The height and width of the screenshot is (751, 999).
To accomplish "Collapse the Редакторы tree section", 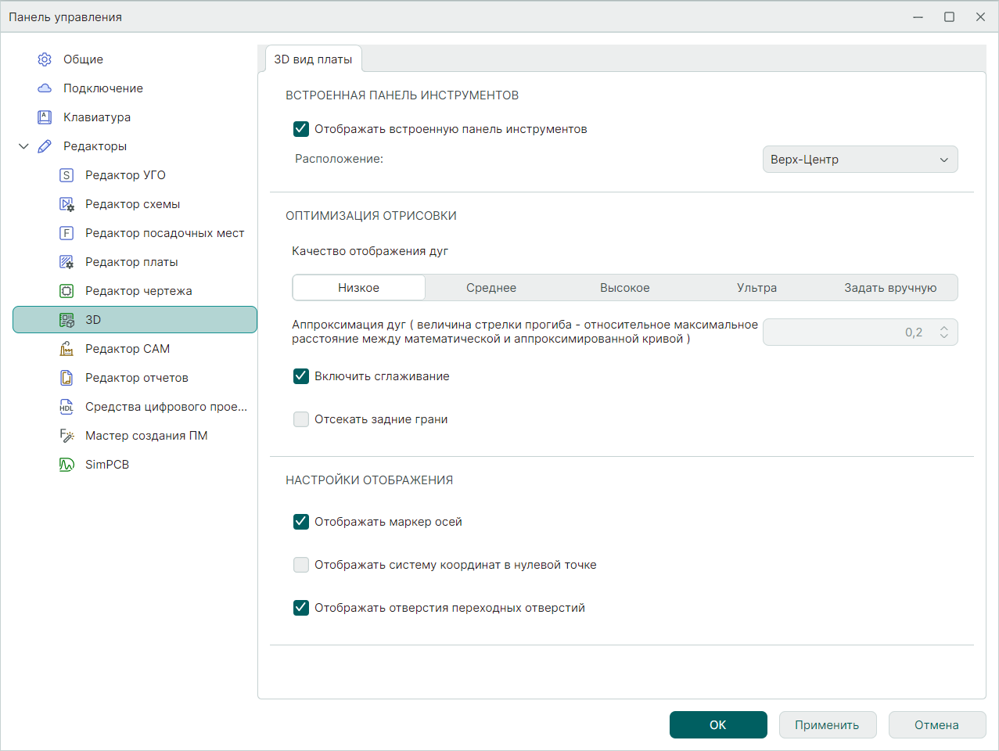I will pos(23,146).
